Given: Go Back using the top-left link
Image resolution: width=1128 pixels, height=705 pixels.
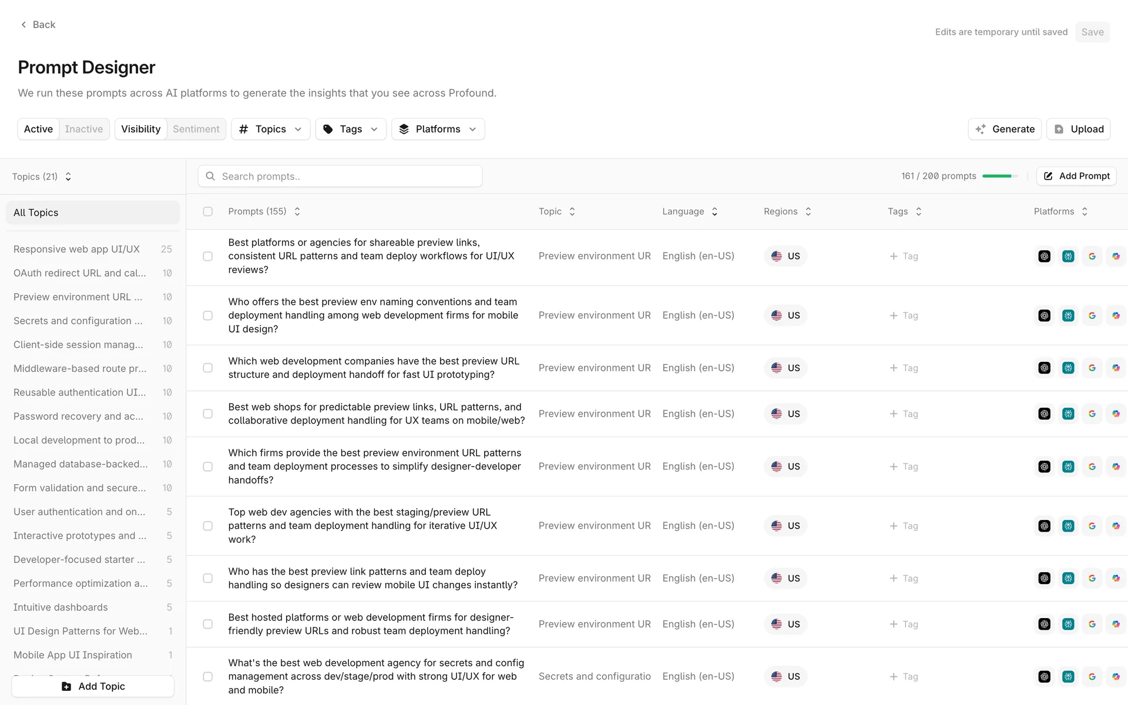Looking at the screenshot, I should click(38, 25).
